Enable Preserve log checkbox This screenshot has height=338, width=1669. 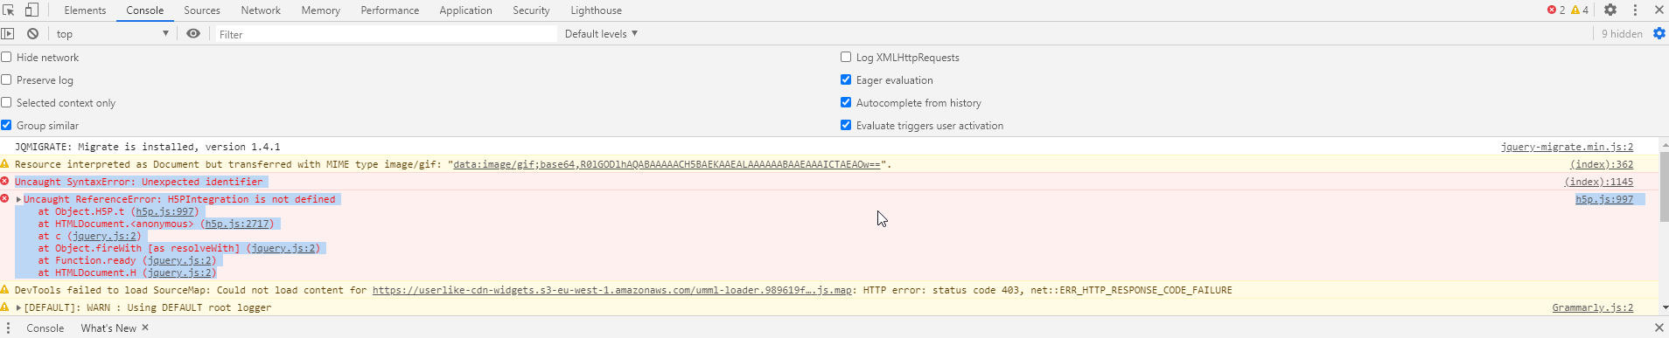click(6, 79)
